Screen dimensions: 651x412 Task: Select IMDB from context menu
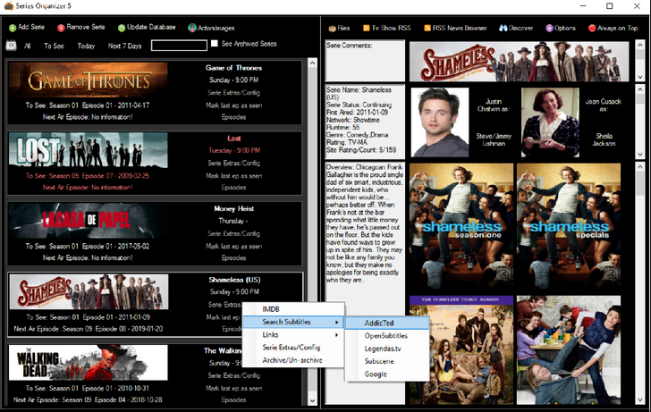coord(271,309)
